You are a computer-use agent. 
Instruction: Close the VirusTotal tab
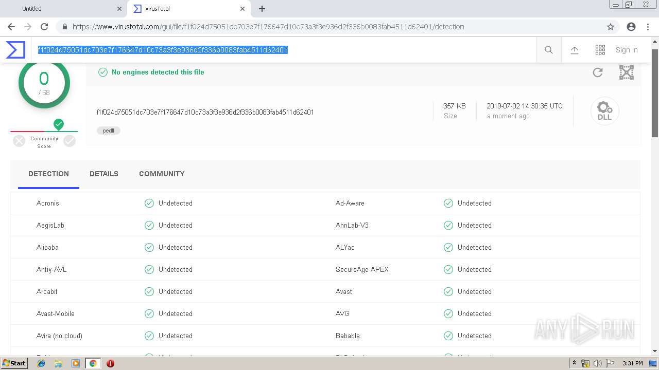[242, 9]
